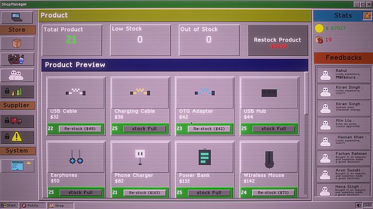
Task: Select the USB Cable product image
Action: click(x=76, y=93)
